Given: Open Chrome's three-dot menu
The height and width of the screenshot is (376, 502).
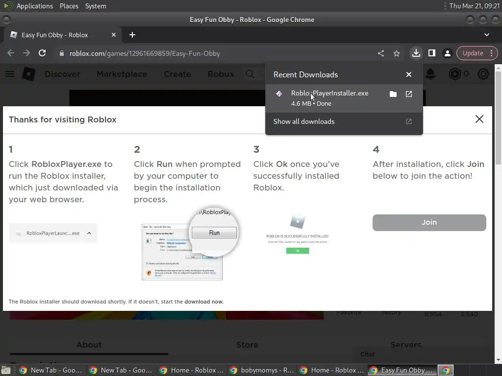Looking at the screenshot, I should [491, 53].
